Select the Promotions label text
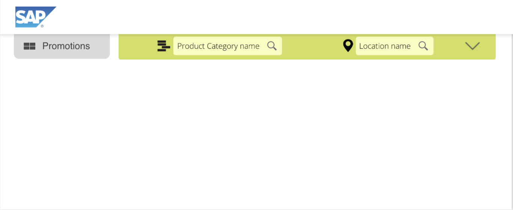 tap(66, 46)
